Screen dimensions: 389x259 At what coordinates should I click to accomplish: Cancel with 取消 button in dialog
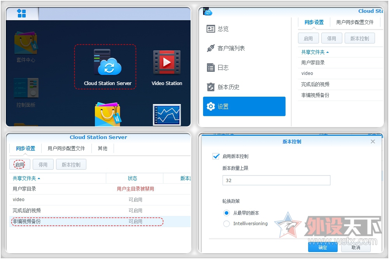[x=356, y=247]
